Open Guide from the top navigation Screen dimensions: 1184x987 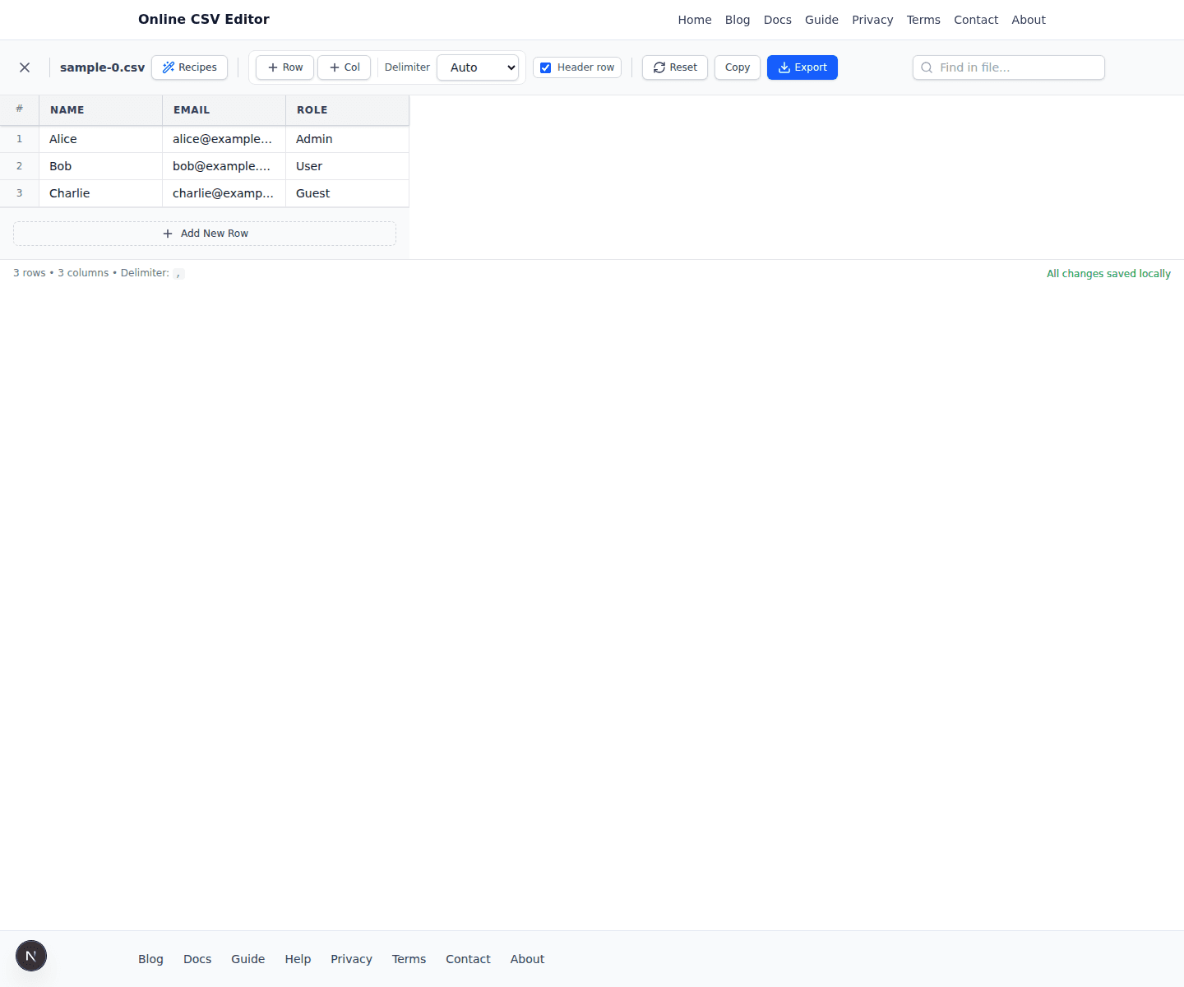click(x=821, y=20)
